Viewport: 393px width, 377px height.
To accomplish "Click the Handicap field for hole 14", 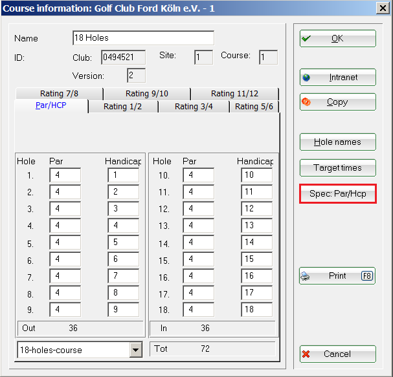I will (x=256, y=242).
